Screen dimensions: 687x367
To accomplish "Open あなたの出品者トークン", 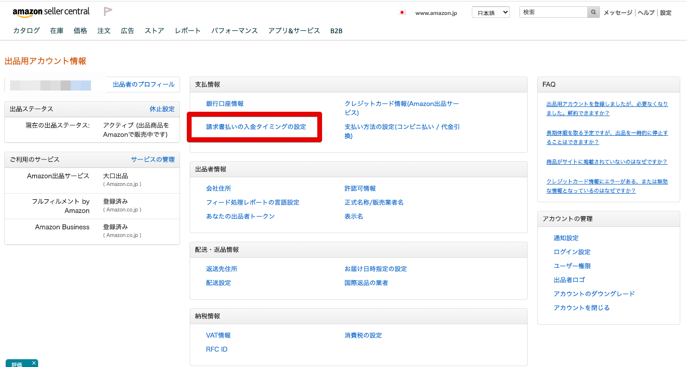I will click(x=240, y=216).
